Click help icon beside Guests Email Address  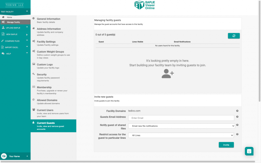237,117
